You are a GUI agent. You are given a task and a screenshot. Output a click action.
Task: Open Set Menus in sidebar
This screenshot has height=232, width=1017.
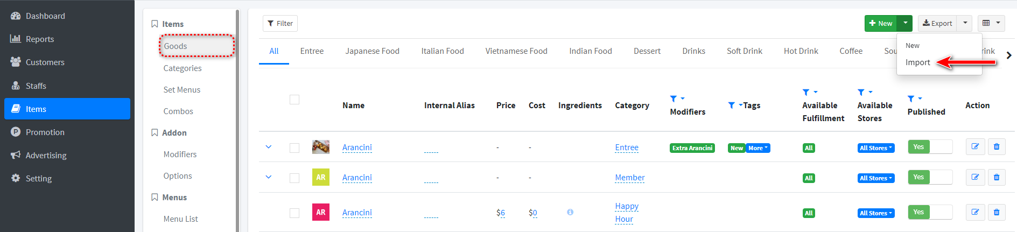tap(182, 90)
